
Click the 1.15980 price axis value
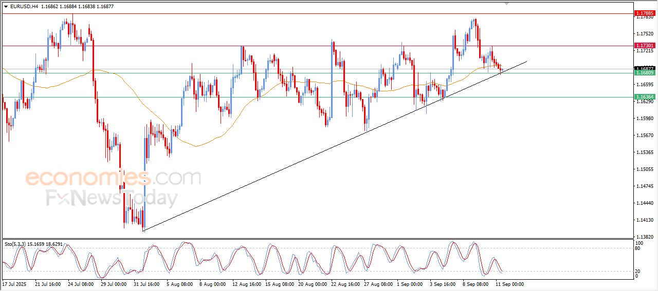pos(645,119)
